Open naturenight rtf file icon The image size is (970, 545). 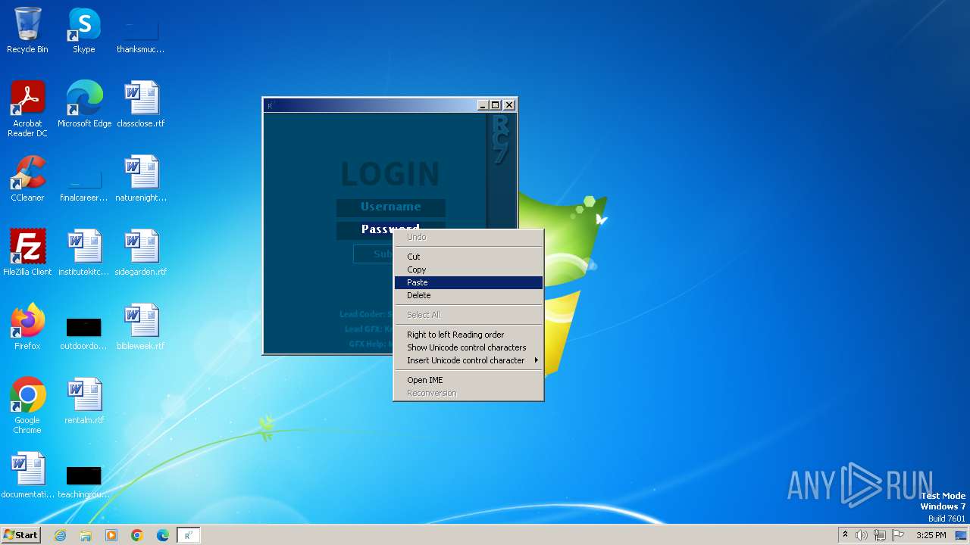pos(141,179)
